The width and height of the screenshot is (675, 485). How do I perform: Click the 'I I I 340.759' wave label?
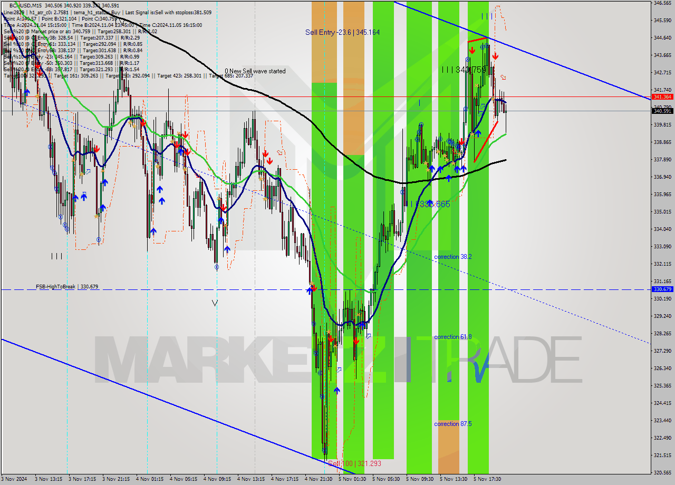(464, 70)
